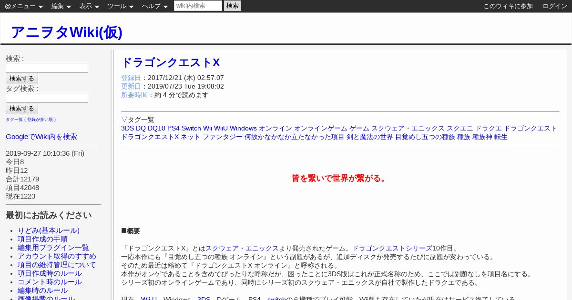Select the 3DS tag
The width and height of the screenshot is (572, 300).
coord(127,128)
